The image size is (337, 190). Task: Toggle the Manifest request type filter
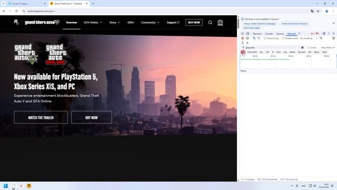point(302,52)
